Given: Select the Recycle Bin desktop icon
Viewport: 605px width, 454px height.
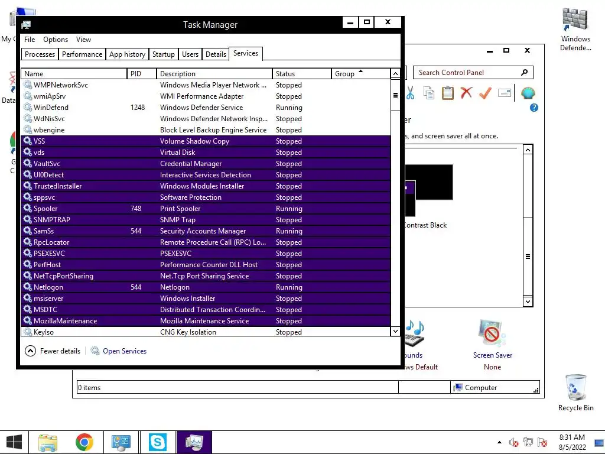Looking at the screenshot, I should 575,393.
